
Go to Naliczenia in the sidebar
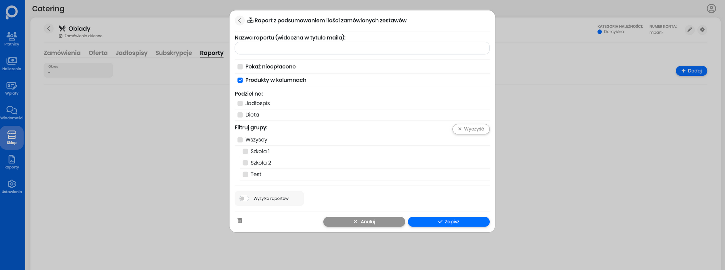12,63
